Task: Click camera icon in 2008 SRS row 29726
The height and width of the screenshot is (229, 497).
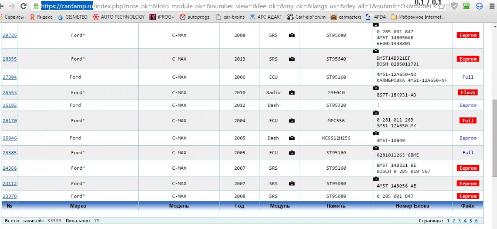Action: pyautogui.click(x=292, y=35)
